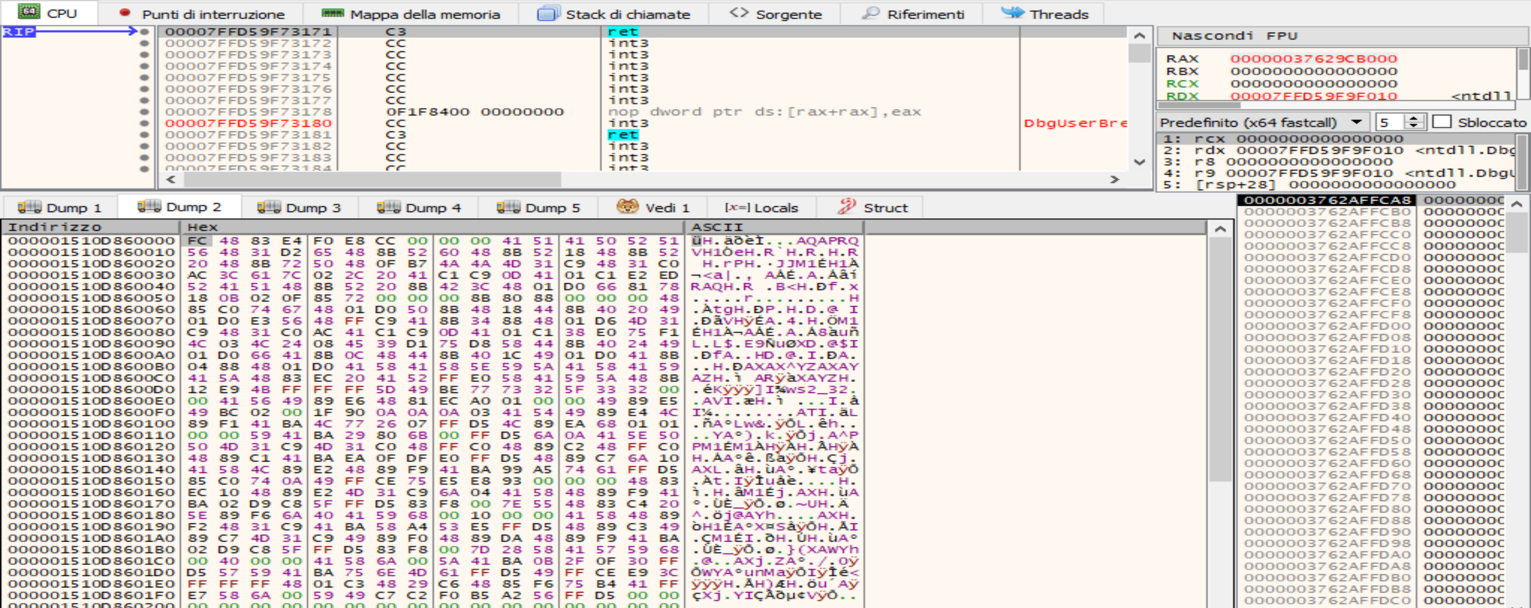Toggle the Sbloccato checkbox
Screen dimensions: 1531x608
click(1441, 122)
